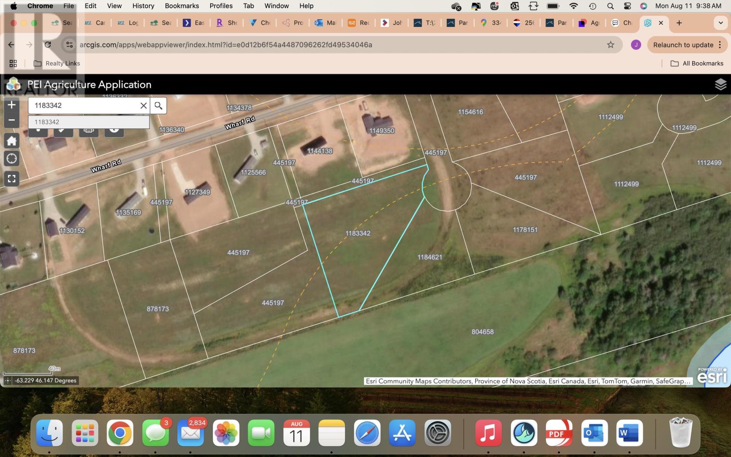The image size is (731, 457).
Task: Expand the Chrome tab search dropdown
Action: pos(720,23)
